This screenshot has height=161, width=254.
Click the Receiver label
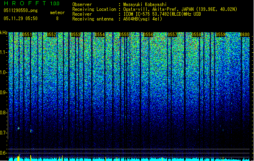tap(82, 14)
